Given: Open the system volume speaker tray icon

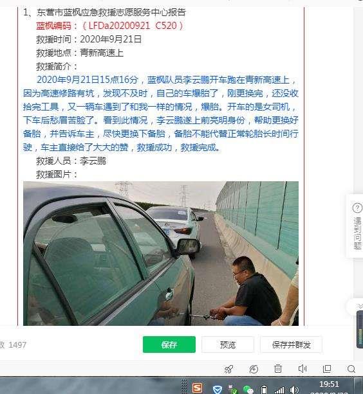Looking at the screenshot, I should (294, 390).
